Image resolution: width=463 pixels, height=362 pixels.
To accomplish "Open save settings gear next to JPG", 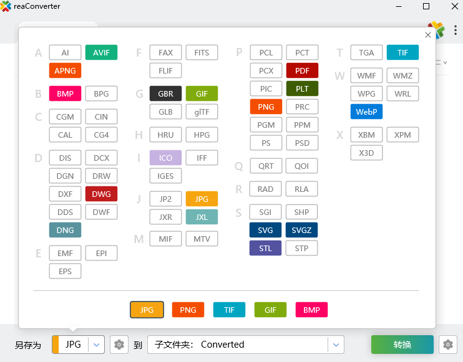I will [119, 345].
